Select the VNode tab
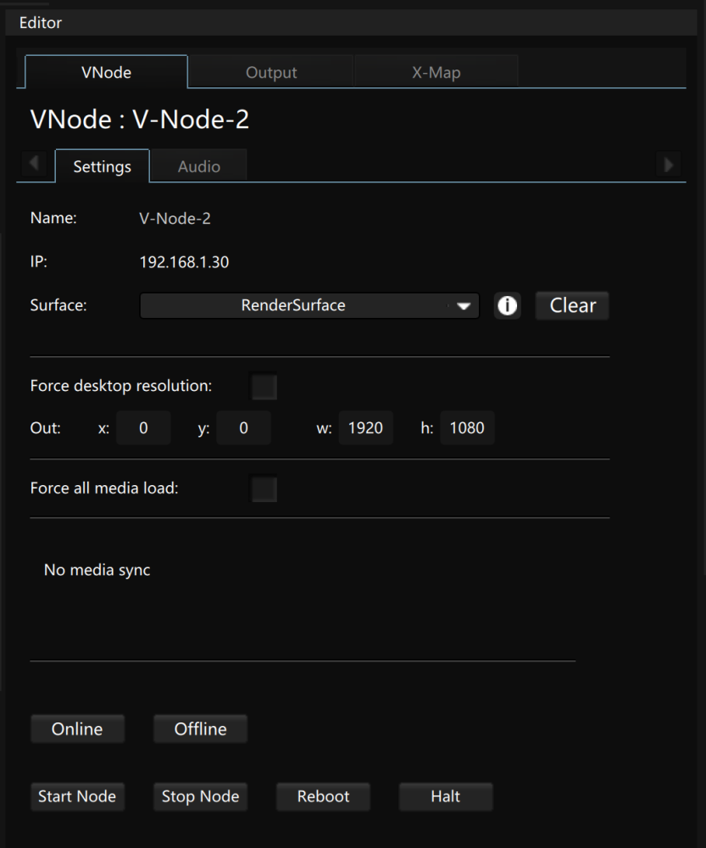 click(106, 73)
